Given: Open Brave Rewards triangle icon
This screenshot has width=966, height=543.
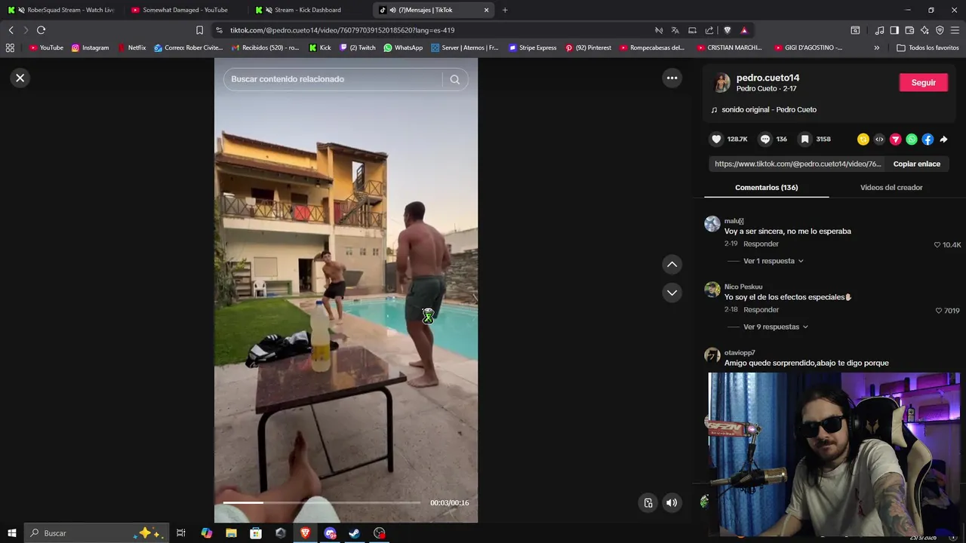Looking at the screenshot, I should coord(744,30).
